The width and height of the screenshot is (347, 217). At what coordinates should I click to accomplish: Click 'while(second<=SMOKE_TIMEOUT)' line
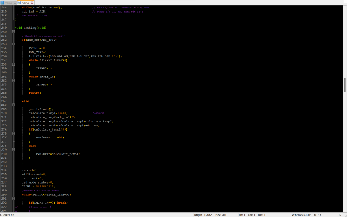click(46, 194)
